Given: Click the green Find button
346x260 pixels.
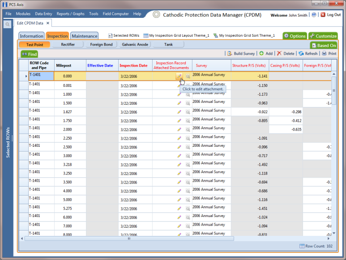Looking at the screenshot, I should pyautogui.click(x=30, y=54).
